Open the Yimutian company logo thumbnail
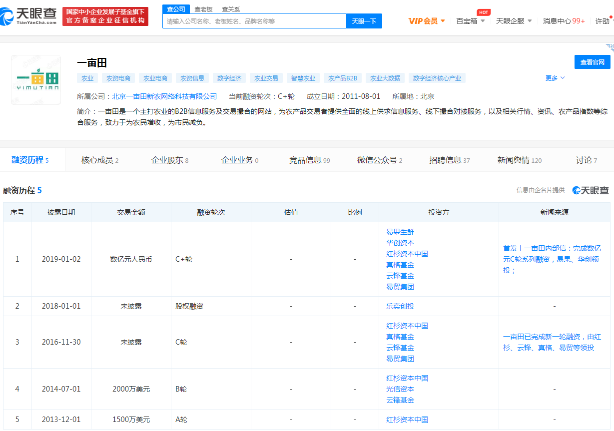 pos(36,80)
